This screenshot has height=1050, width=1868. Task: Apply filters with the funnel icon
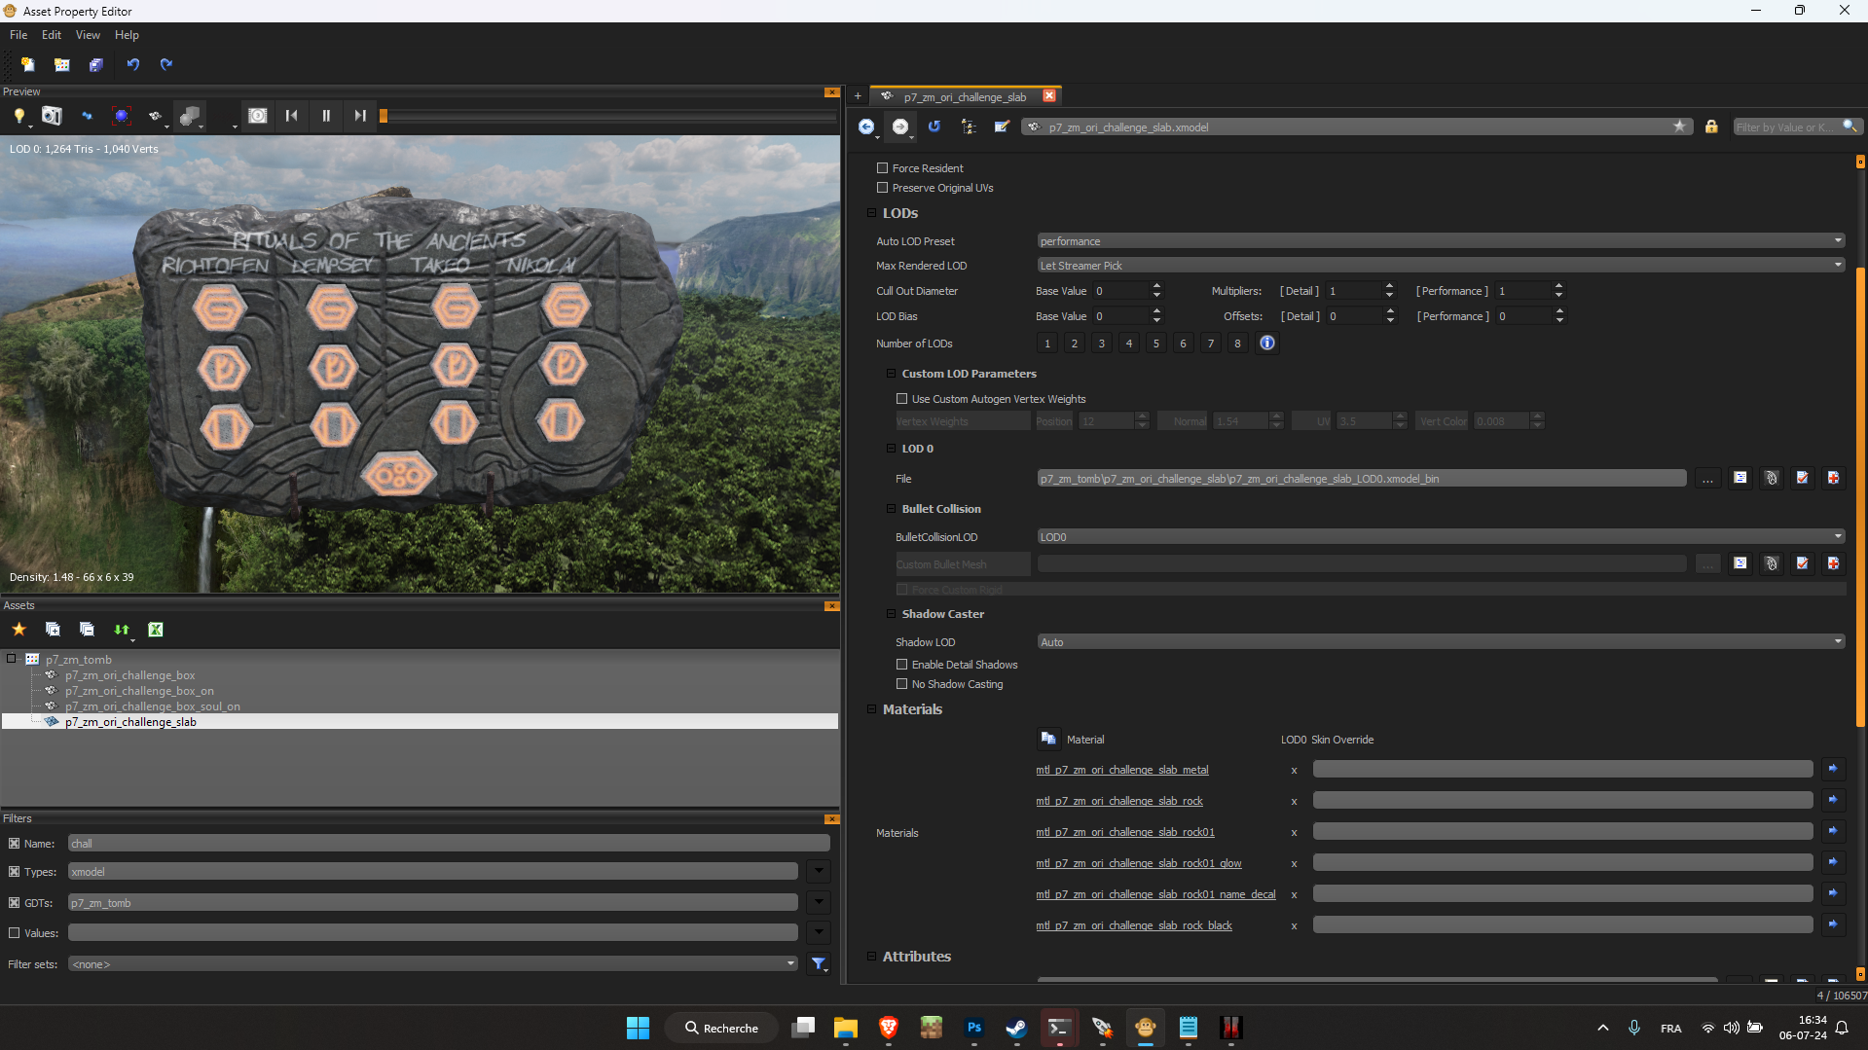(819, 964)
